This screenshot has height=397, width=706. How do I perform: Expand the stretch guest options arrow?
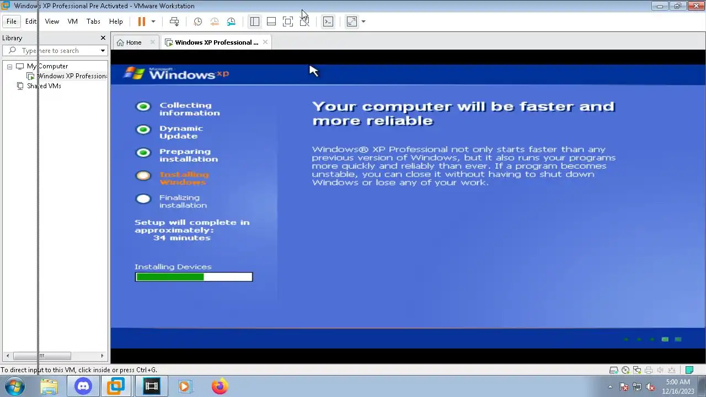click(x=363, y=22)
